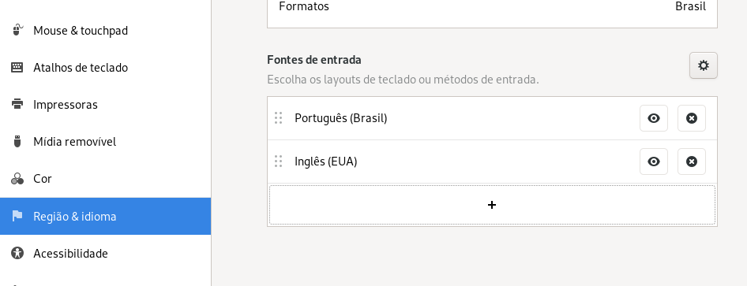Open Acessibilidade using its person icon
This screenshot has height=286, width=747.
click(17, 253)
